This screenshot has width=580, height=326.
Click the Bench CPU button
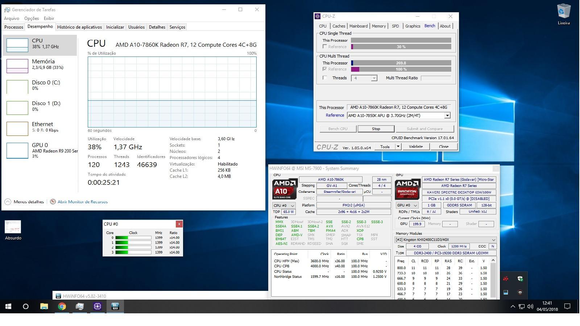[x=338, y=129]
